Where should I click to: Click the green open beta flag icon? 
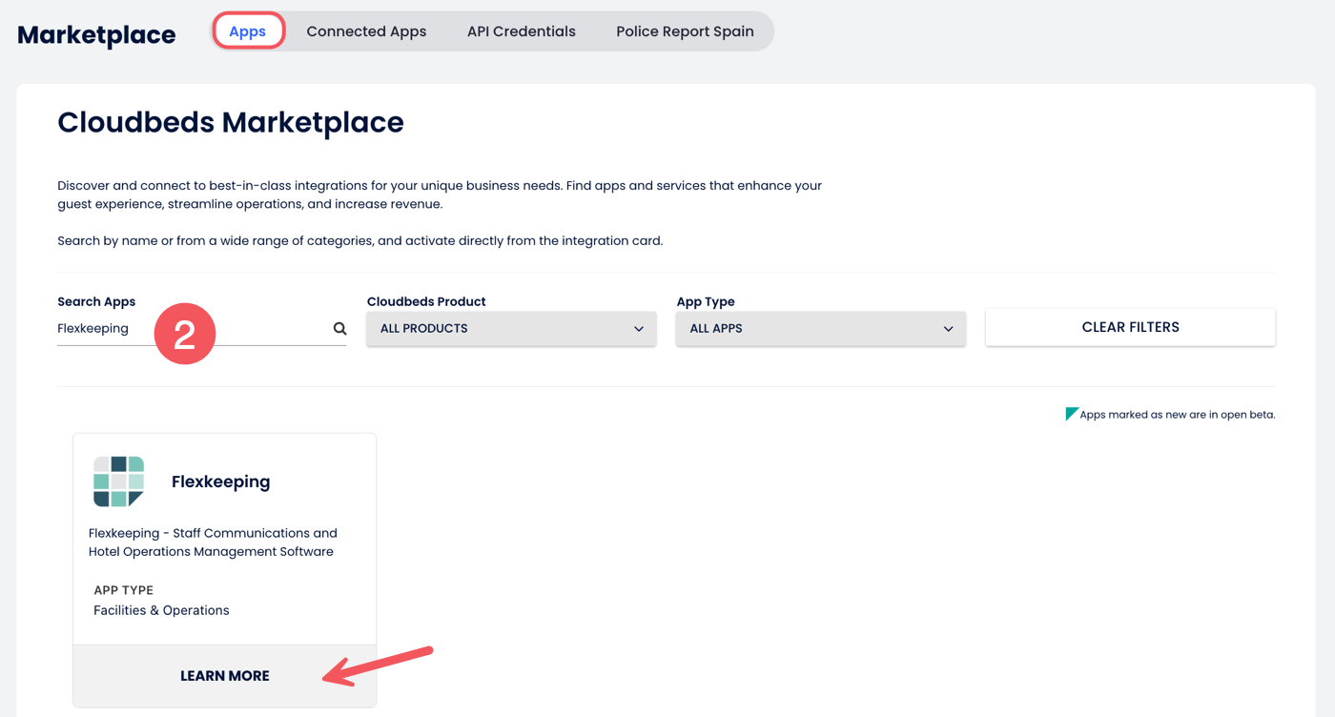pos(1072,414)
